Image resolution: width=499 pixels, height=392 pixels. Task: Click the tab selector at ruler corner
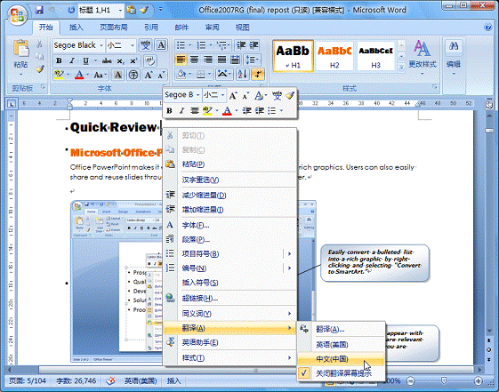coord(12,104)
